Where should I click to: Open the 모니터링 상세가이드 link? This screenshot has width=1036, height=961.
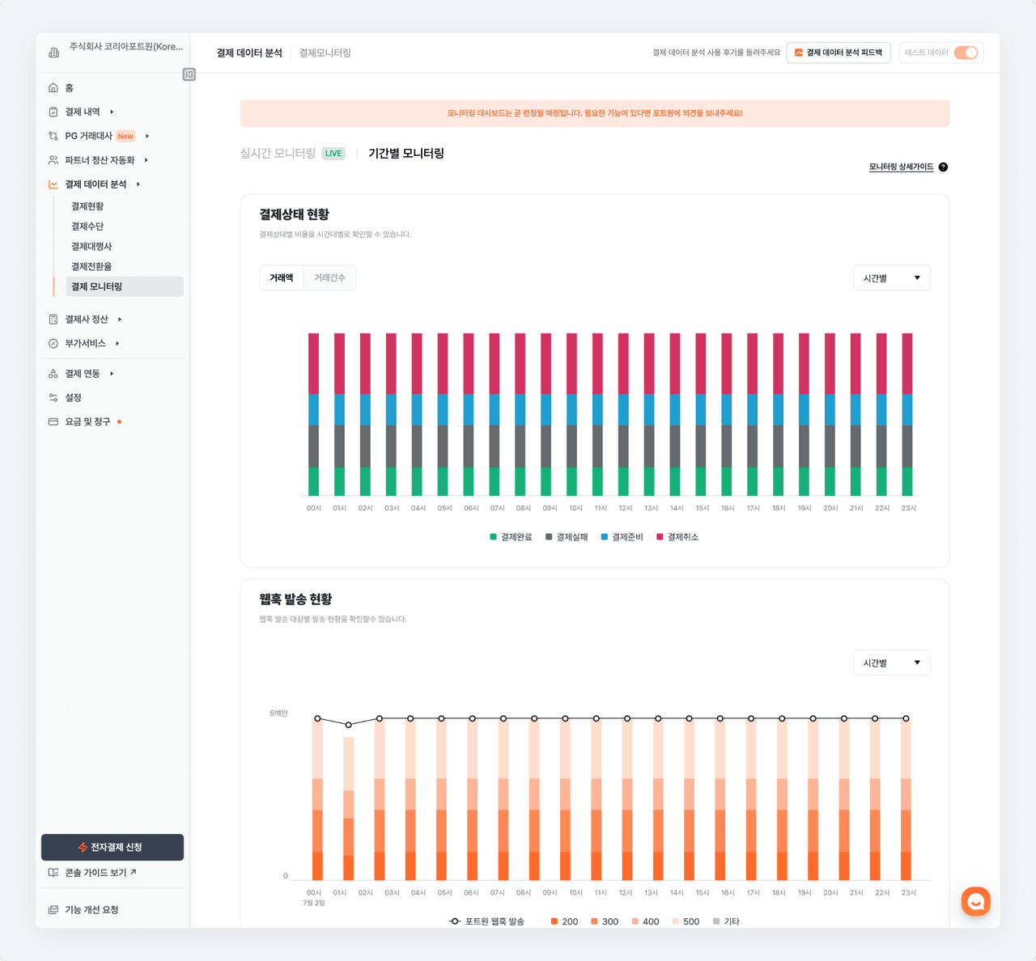click(x=901, y=167)
